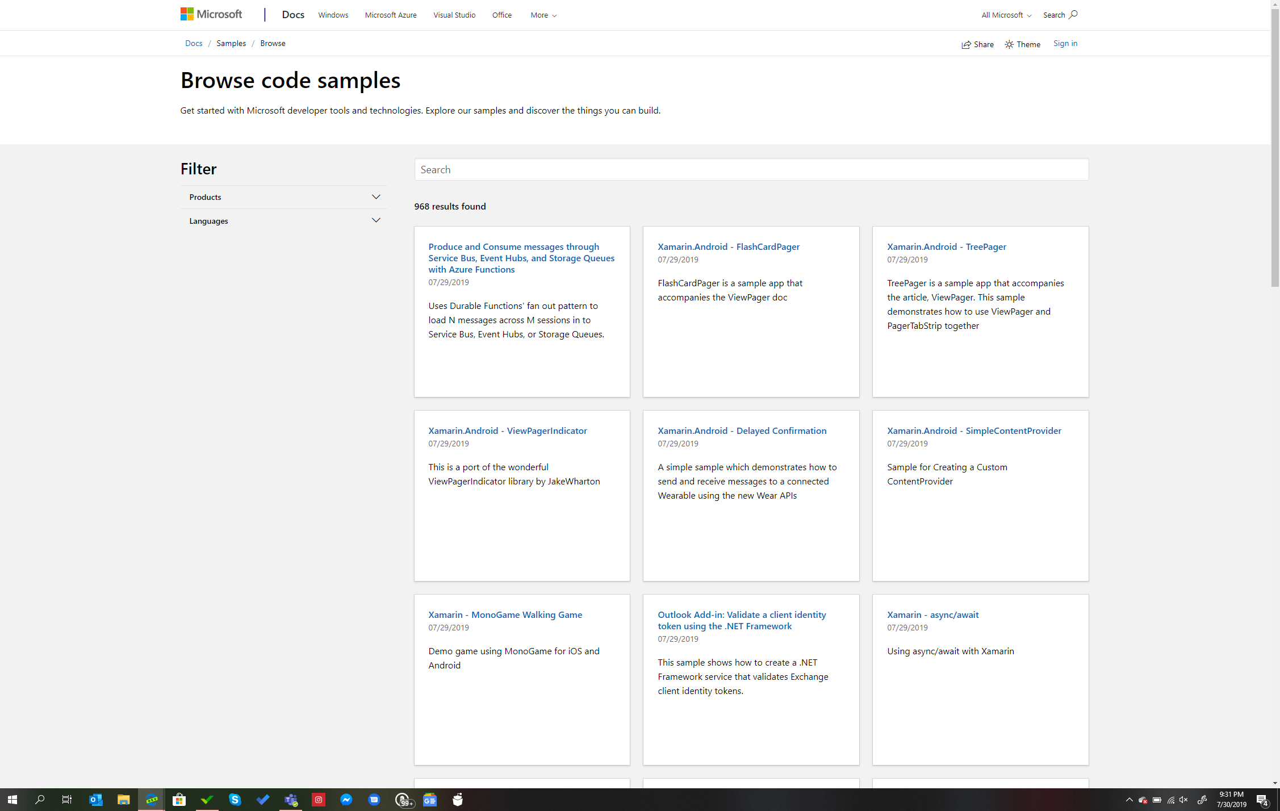Open the More dropdown in the top nav
This screenshot has height=811, width=1280.
pyautogui.click(x=543, y=15)
